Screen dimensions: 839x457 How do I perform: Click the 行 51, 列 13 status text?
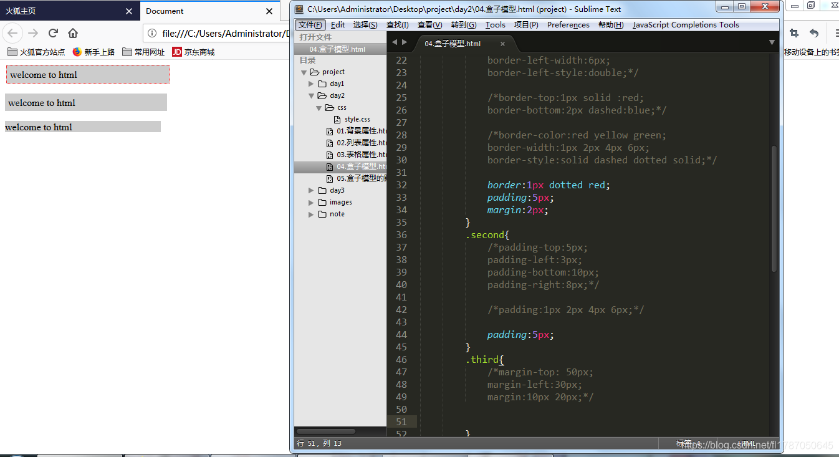pos(319,444)
